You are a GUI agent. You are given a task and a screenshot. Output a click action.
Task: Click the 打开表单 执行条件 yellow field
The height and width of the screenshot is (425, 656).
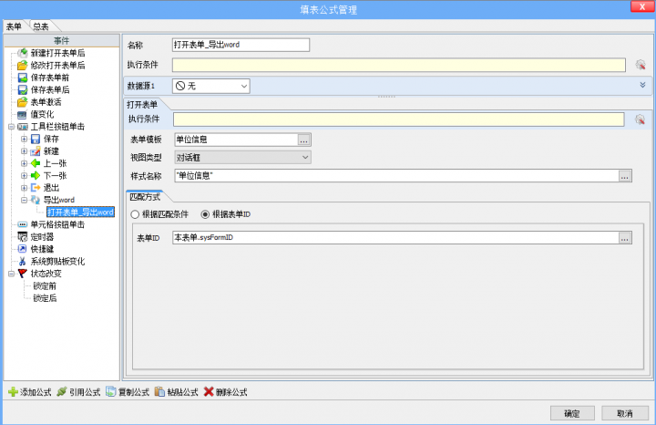[x=399, y=119]
